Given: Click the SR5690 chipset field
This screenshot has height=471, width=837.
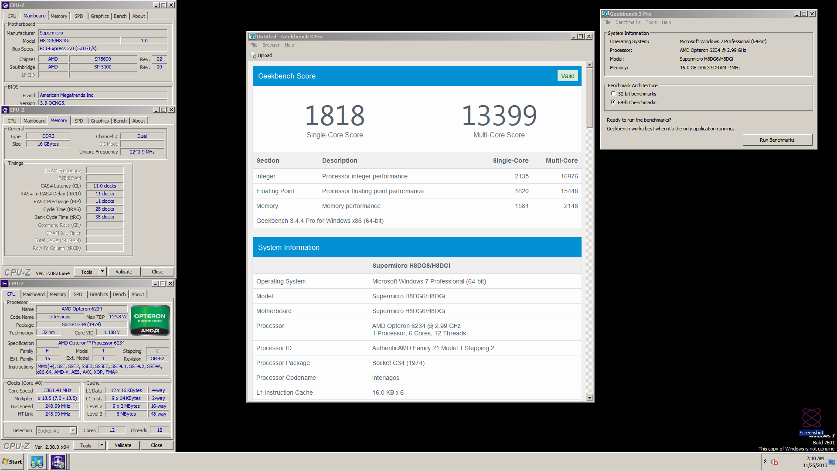Looking at the screenshot, I should [103, 59].
